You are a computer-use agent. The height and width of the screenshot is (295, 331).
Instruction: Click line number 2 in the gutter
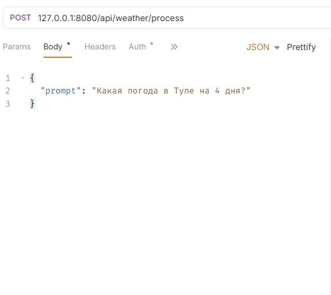8,91
